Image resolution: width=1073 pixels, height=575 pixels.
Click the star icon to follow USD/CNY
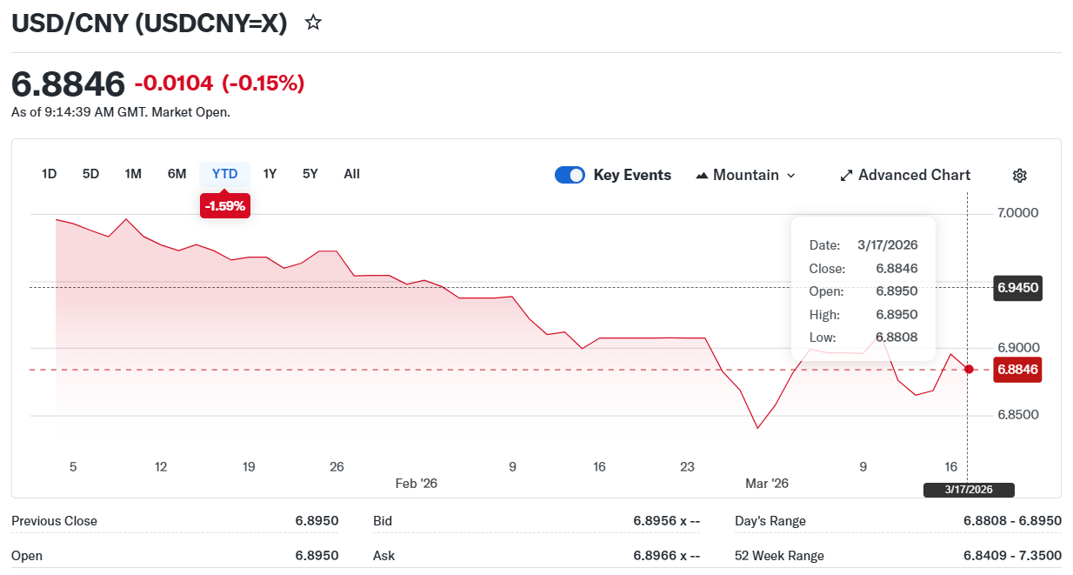[x=314, y=23]
